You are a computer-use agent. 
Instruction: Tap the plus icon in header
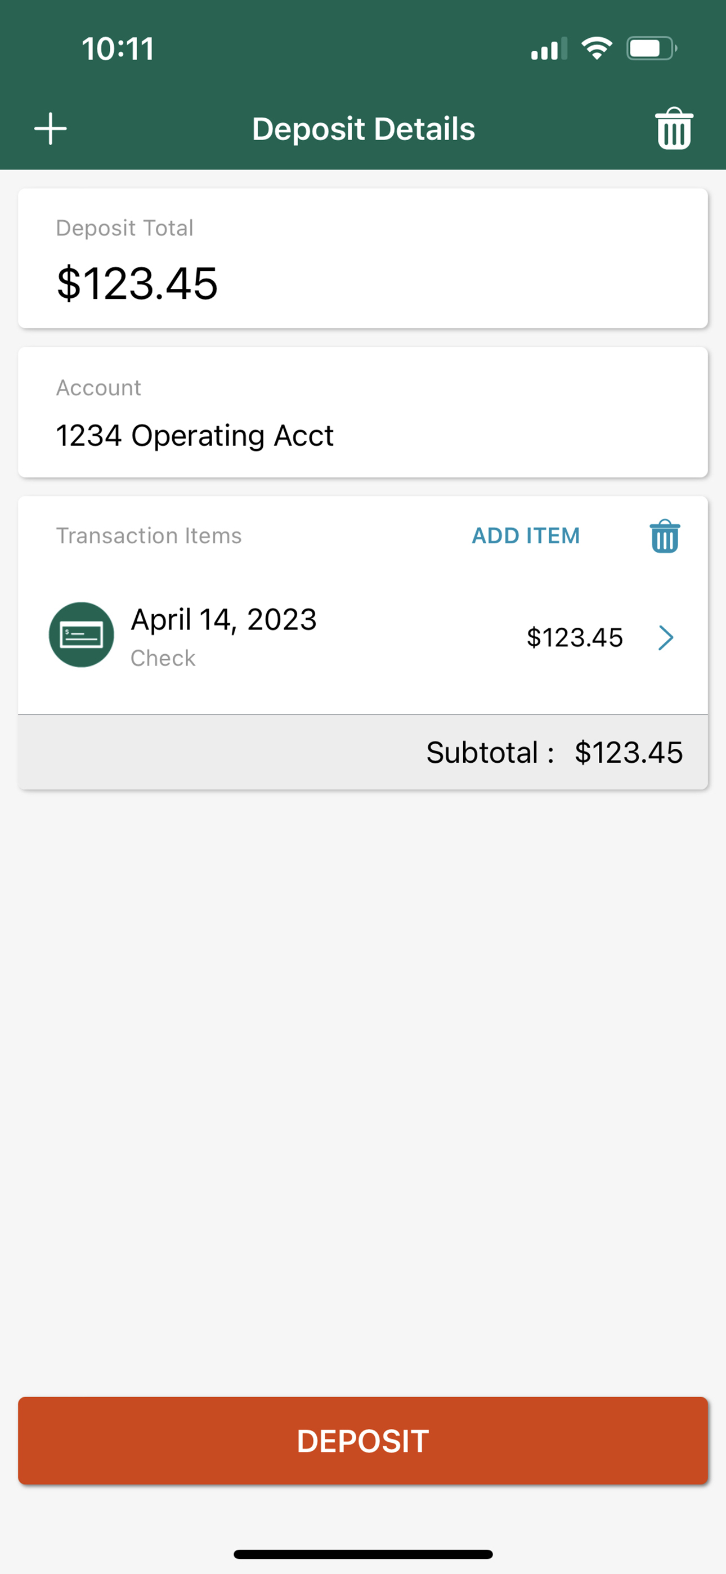coord(50,129)
